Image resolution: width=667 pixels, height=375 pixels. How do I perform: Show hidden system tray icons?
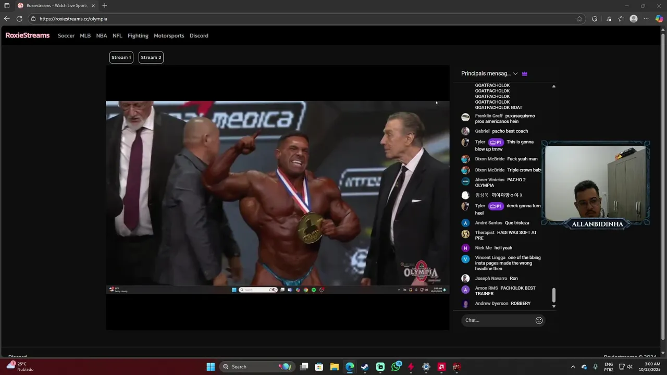(x=573, y=367)
